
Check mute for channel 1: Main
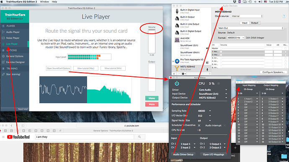(286, 52)
